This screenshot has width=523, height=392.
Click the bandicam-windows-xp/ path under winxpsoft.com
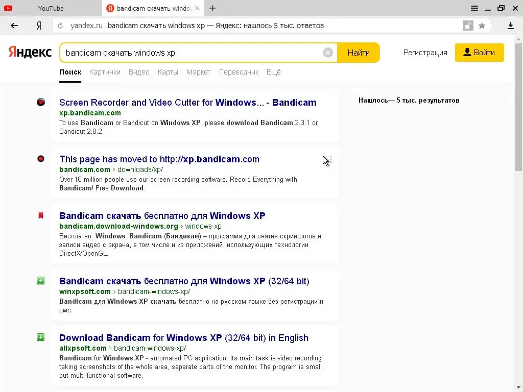click(x=154, y=291)
